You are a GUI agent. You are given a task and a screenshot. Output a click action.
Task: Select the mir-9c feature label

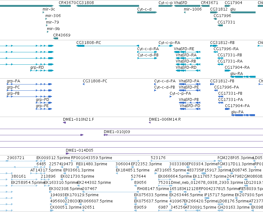[49, 9]
